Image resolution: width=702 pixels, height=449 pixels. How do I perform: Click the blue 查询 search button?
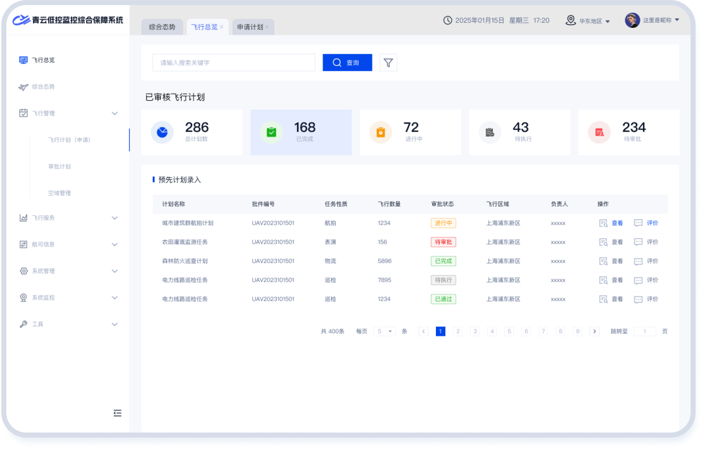[x=347, y=63]
